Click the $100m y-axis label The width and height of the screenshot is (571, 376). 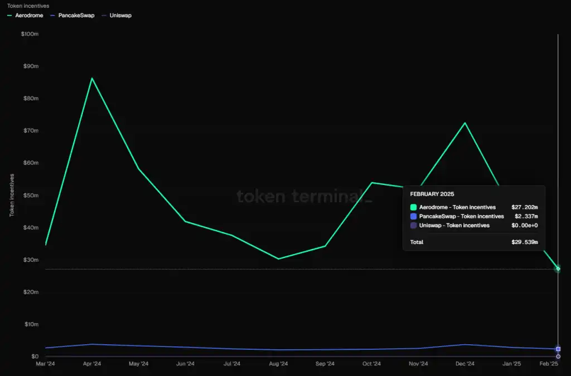pyautogui.click(x=30, y=34)
